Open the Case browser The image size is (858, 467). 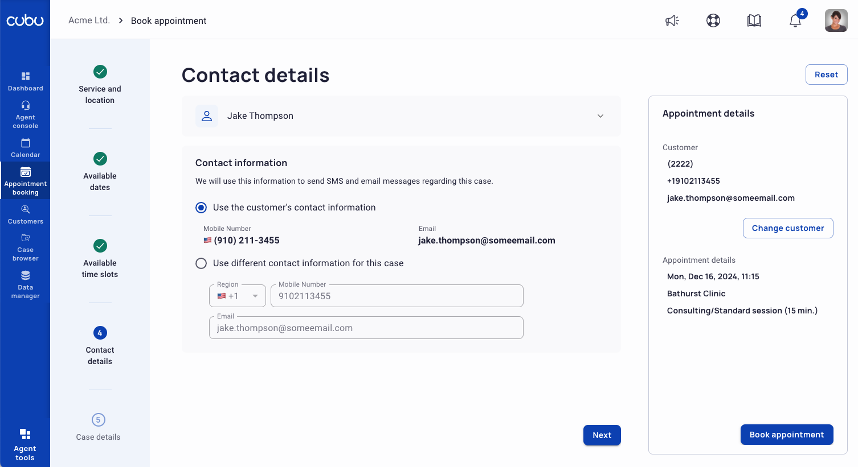click(x=26, y=247)
